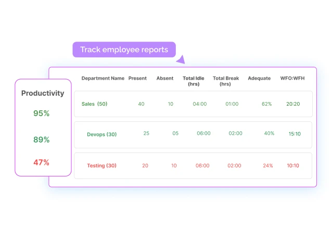332x229 pixels.
Task: Click the Total Idle (hrs) column header
Action: pos(194,81)
